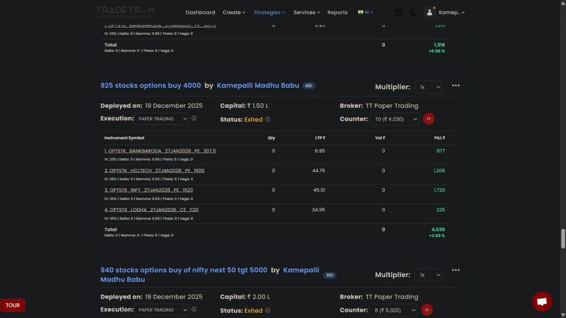
Task: Go to Reports in navigation bar
Action: pos(337,12)
